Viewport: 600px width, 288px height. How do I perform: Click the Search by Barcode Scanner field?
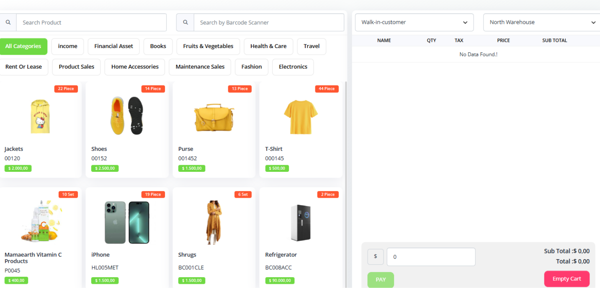pos(268,23)
